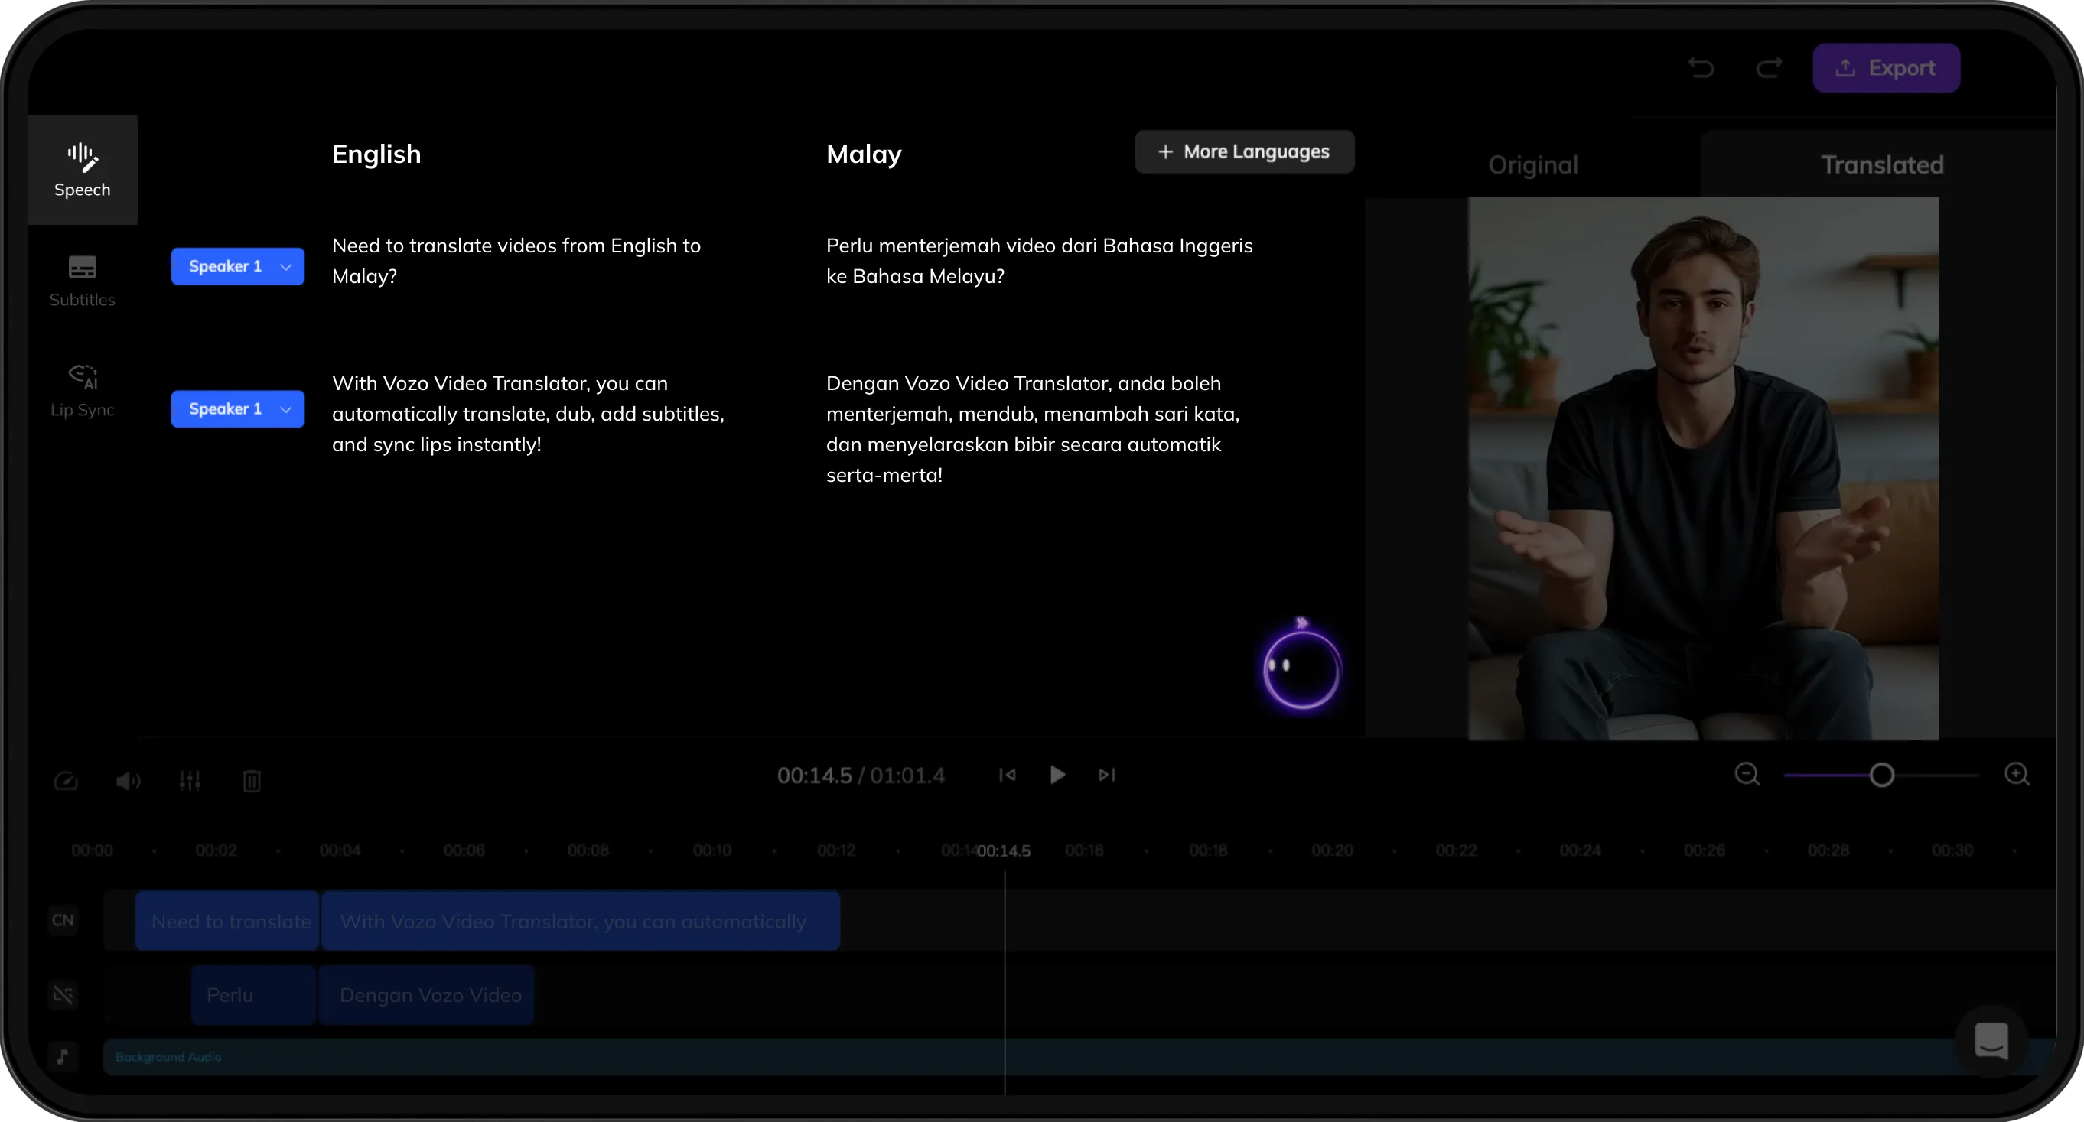
Task: Toggle the translated track link icon
Action: (x=63, y=994)
